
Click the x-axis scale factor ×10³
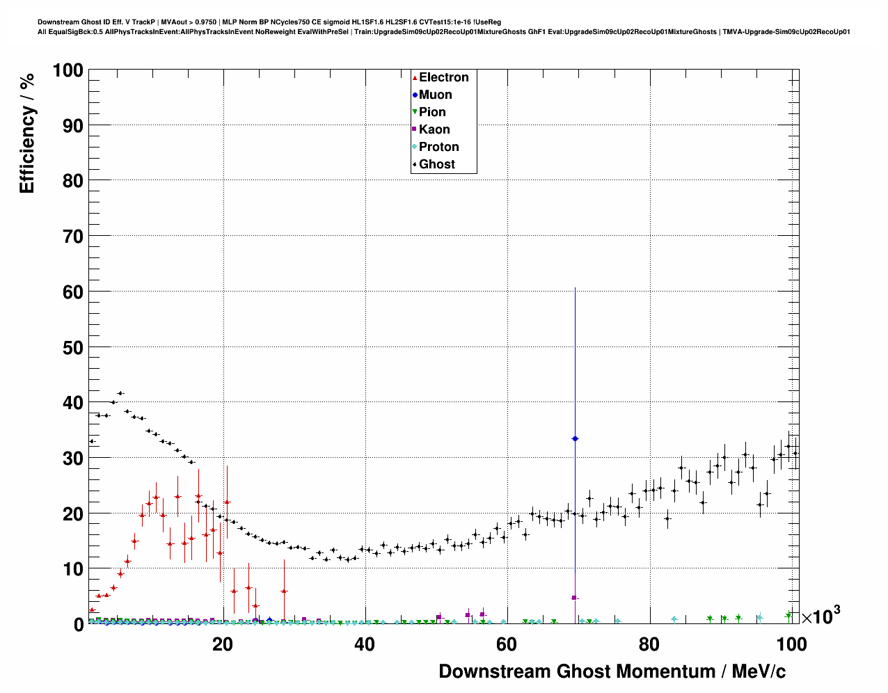pyautogui.click(x=821, y=616)
